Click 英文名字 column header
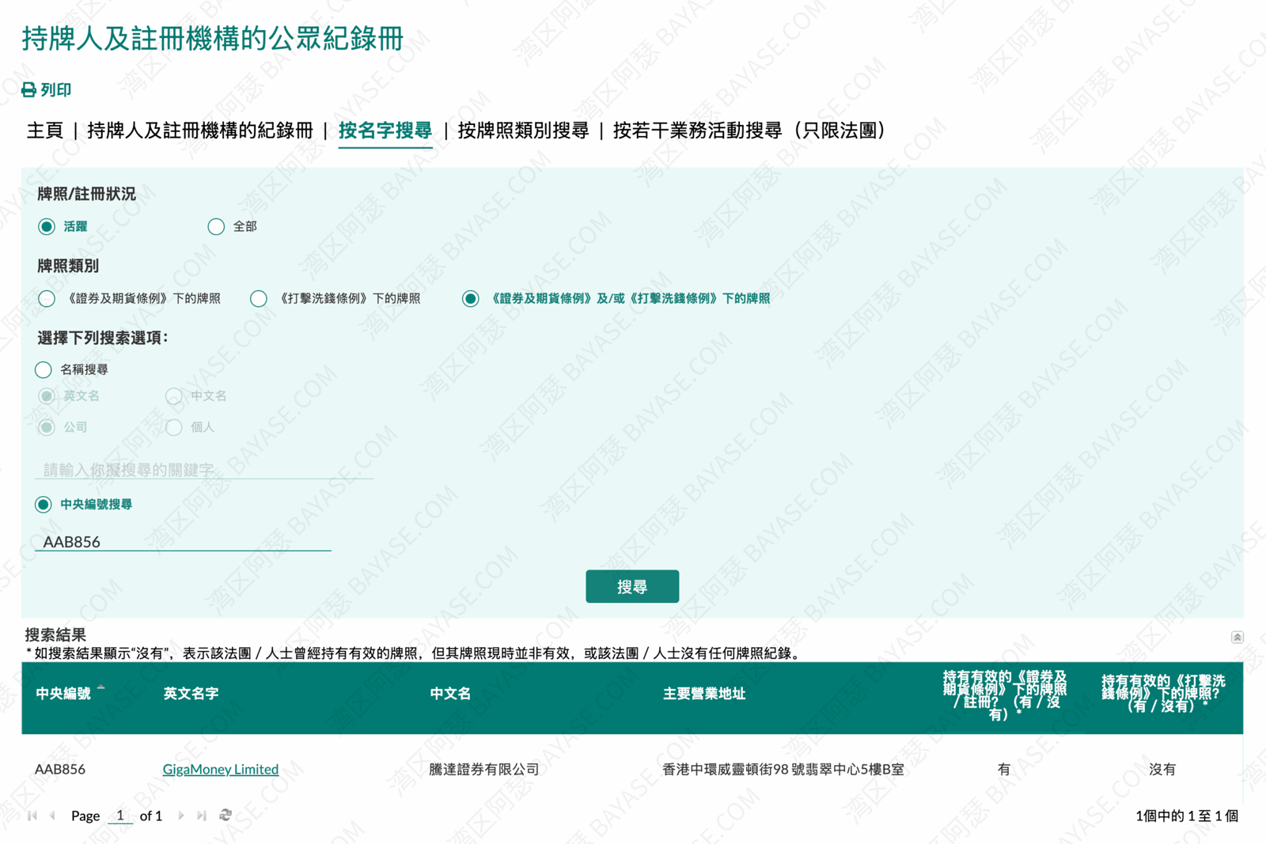The image size is (1266, 844). [x=191, y=694]
